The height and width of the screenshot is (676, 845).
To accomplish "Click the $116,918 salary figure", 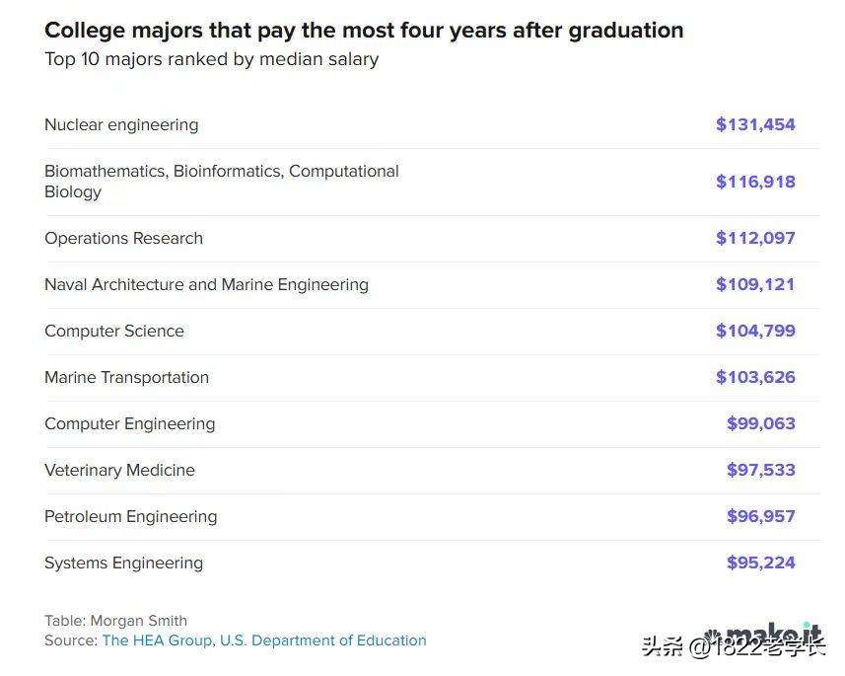I will 755,182.
